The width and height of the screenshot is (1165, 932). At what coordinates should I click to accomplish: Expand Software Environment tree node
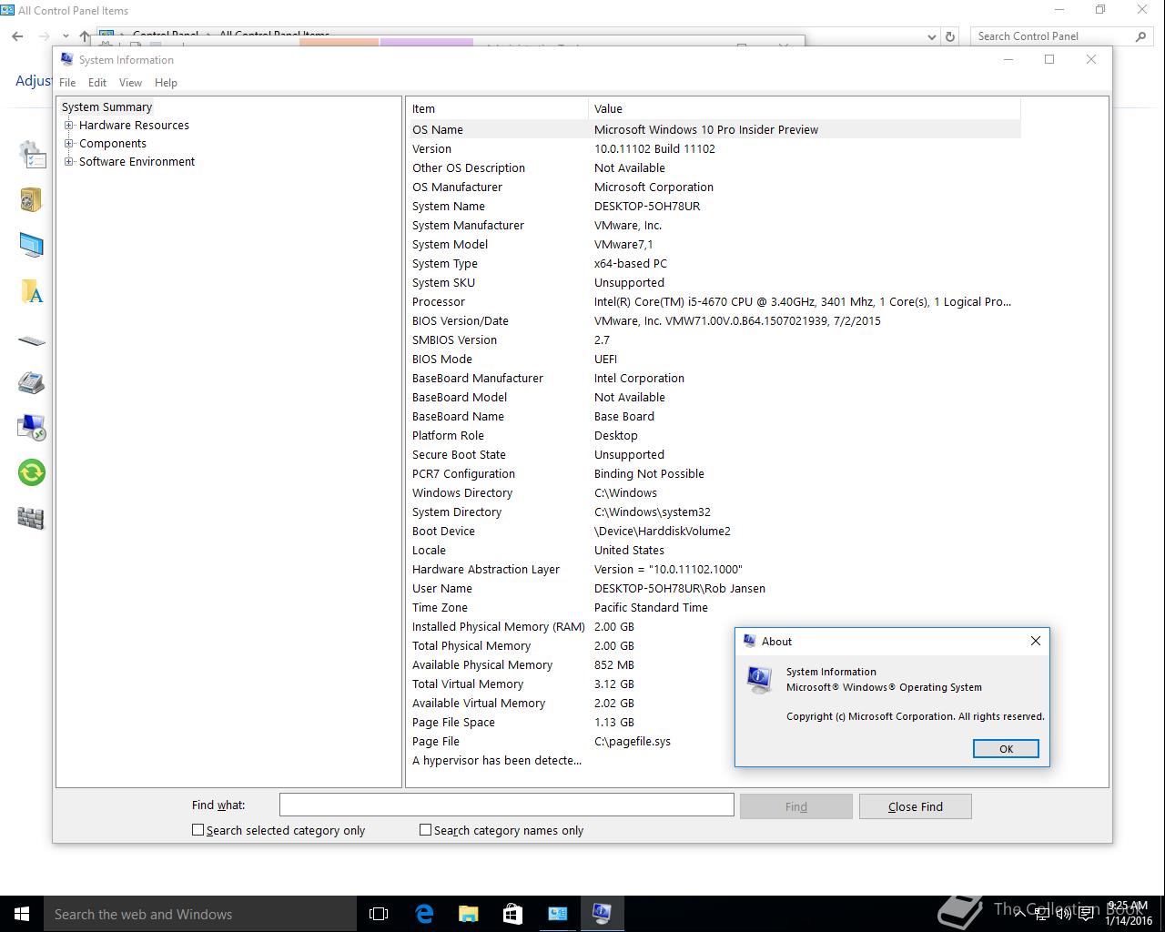(x=68, y=162)
